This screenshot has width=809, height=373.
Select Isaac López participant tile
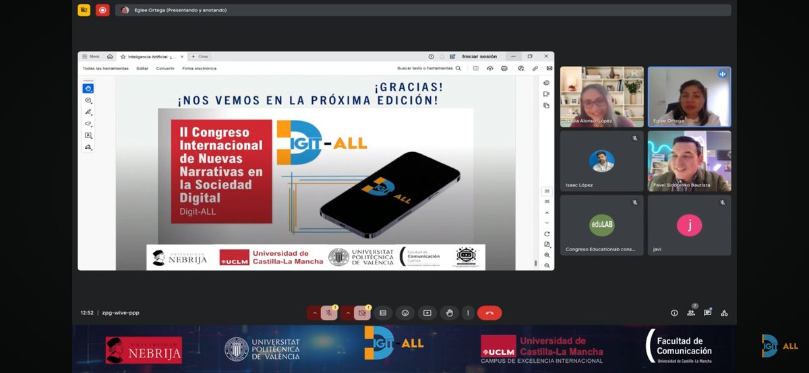pos(602,161)
